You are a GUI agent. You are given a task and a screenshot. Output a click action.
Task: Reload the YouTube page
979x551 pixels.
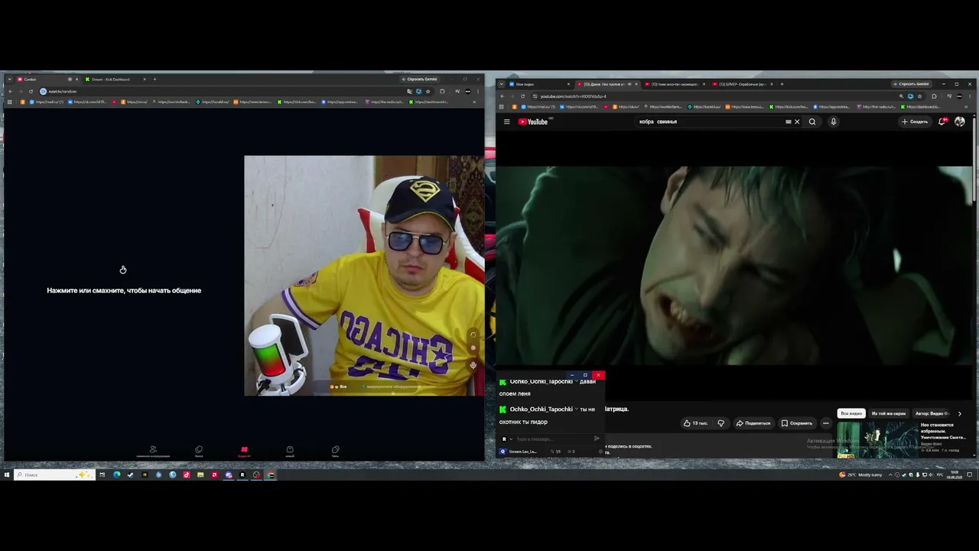(x=522, y=96)
